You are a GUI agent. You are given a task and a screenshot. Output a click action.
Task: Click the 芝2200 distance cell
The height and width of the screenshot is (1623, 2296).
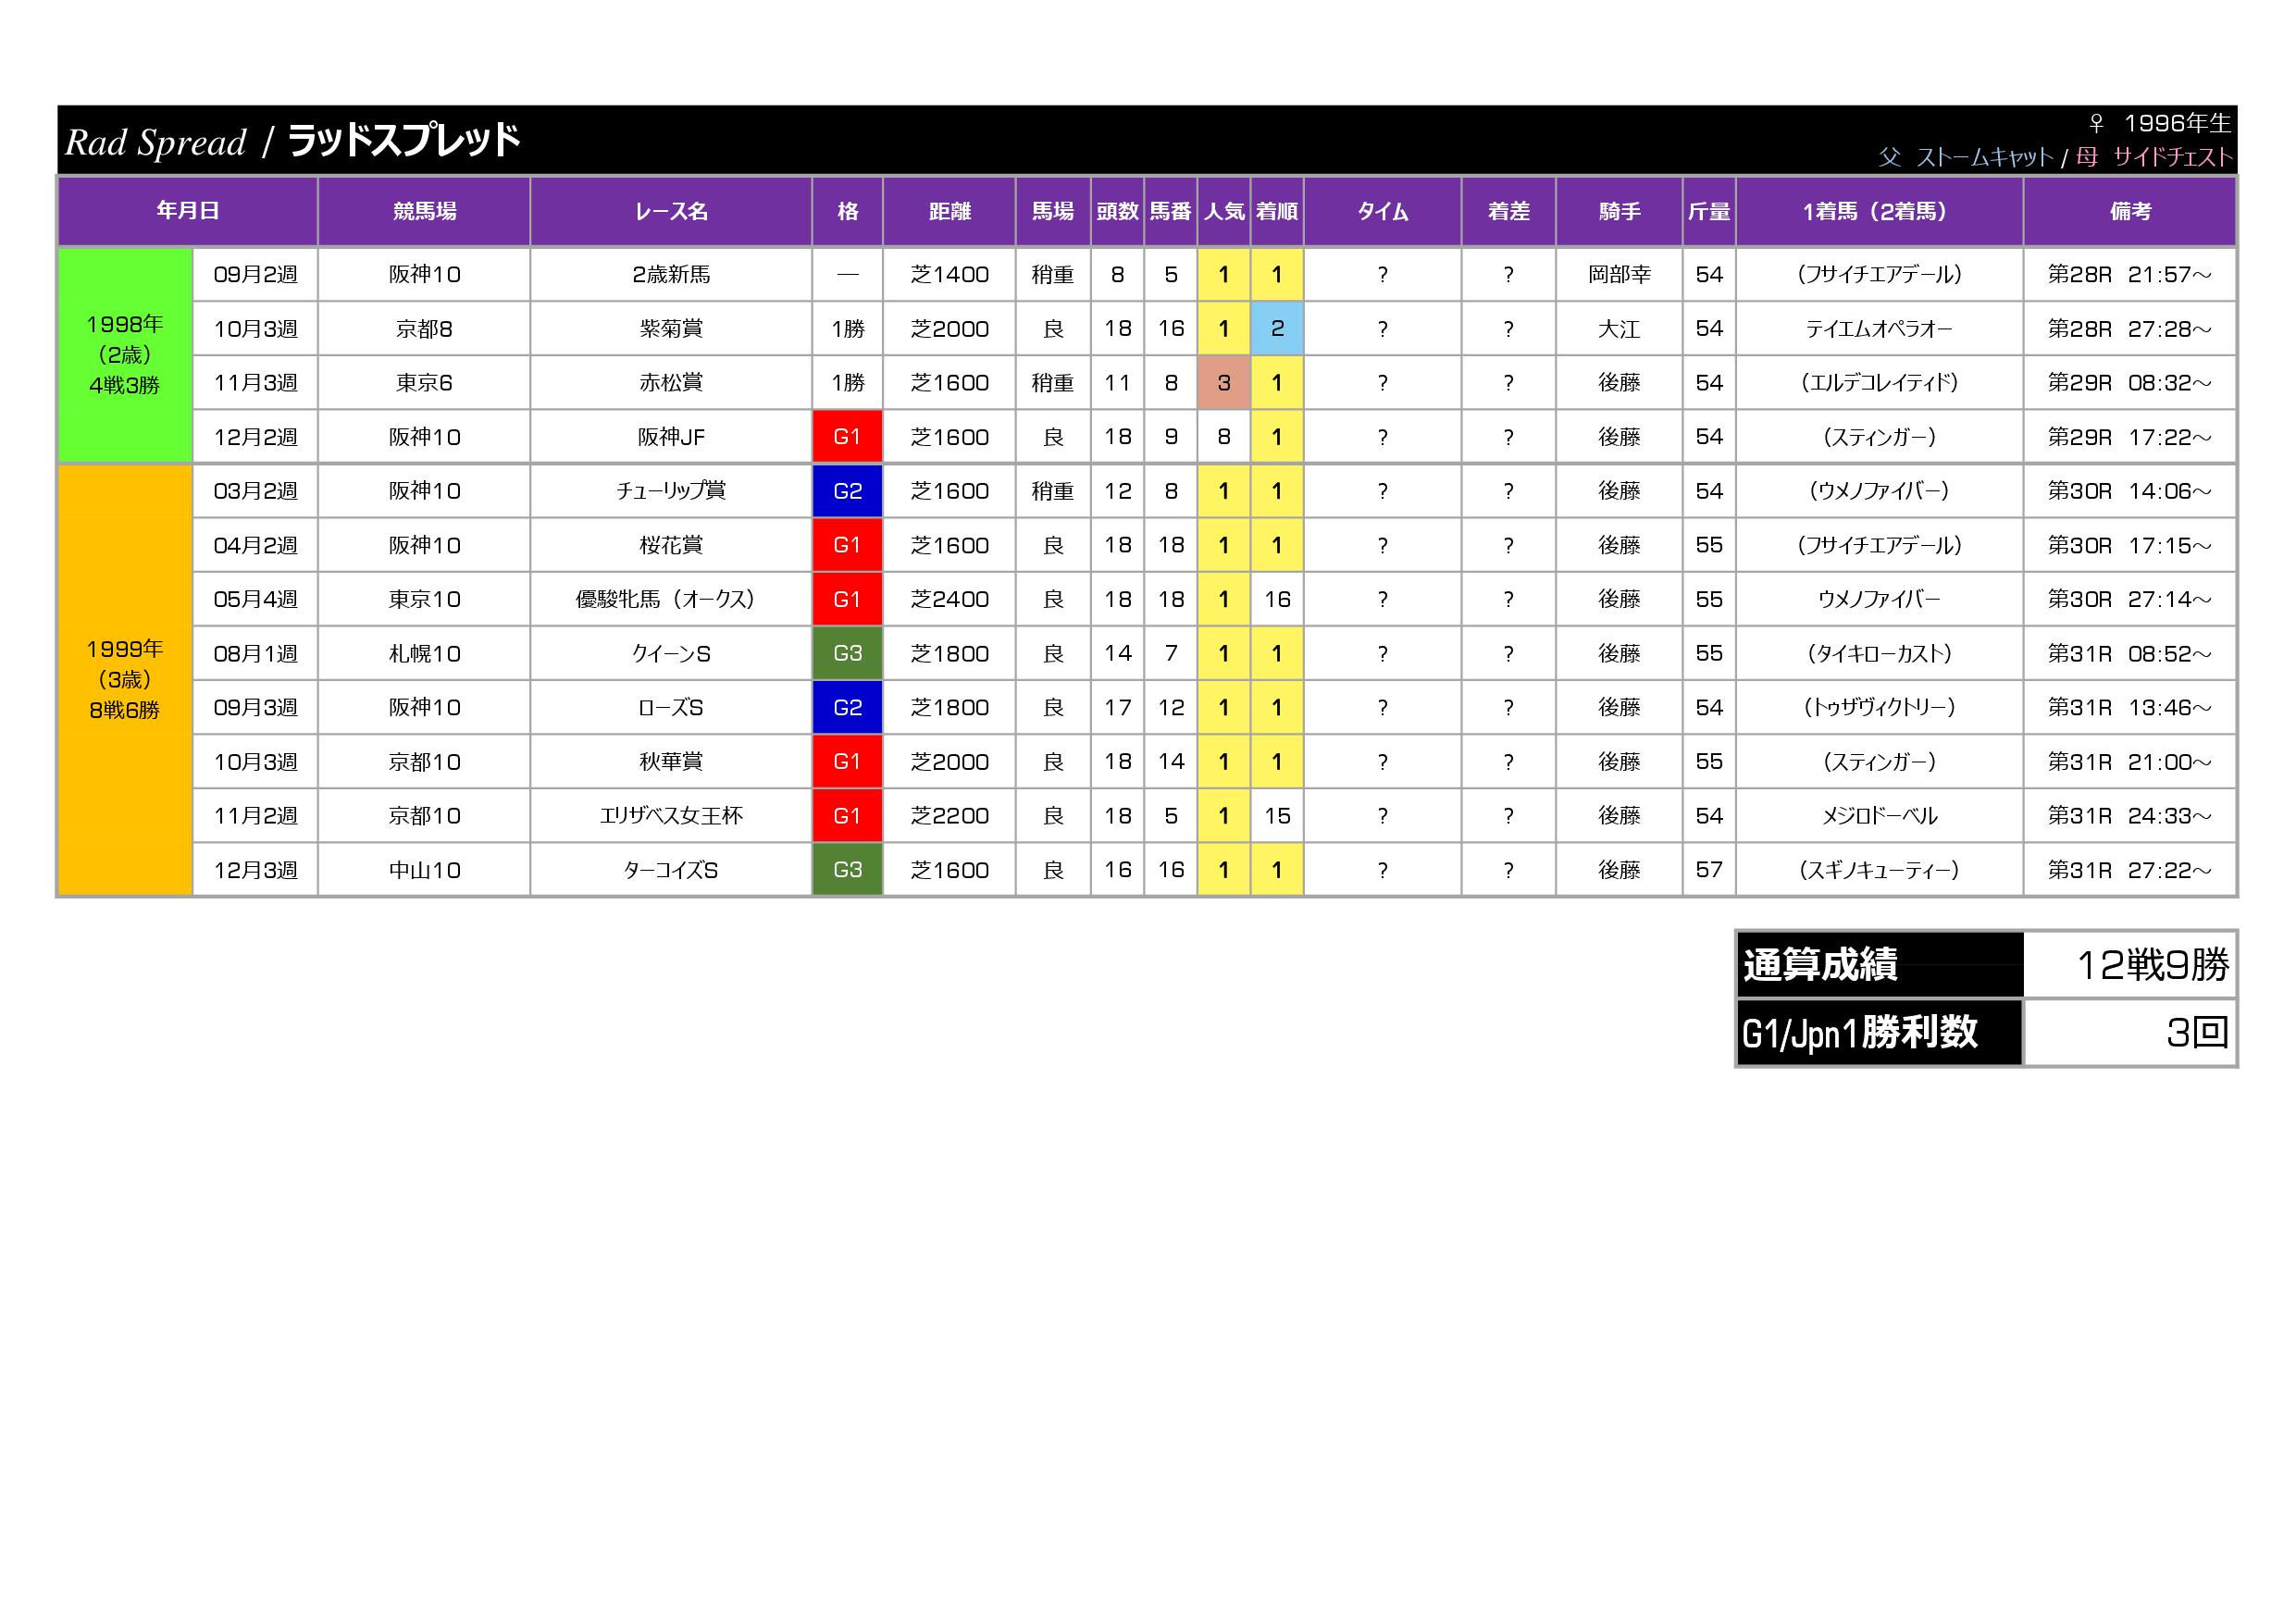[x=949, y=816]
